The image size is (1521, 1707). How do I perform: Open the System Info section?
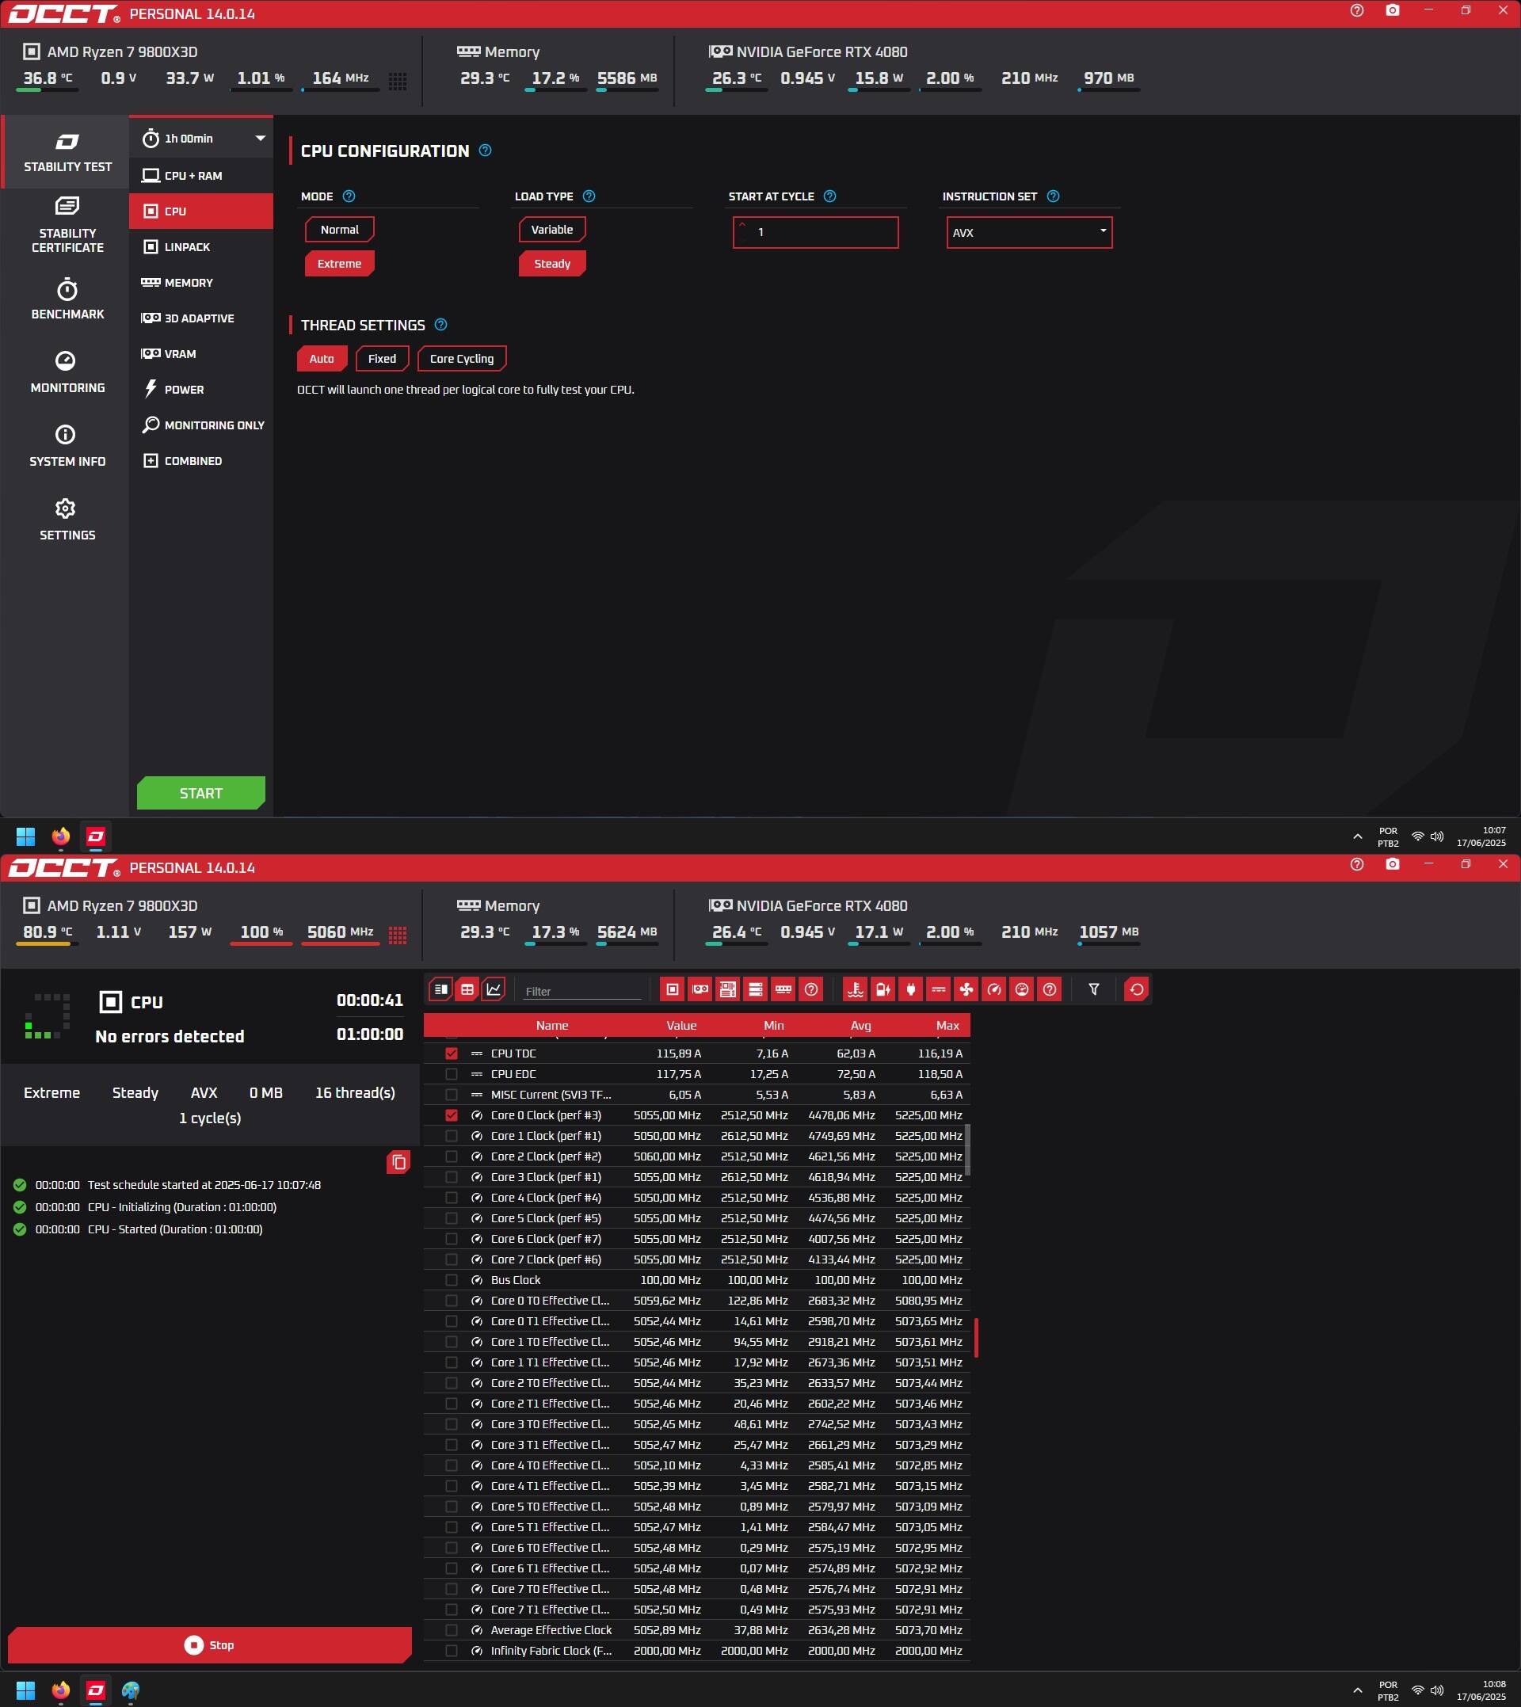click(67, 445)
